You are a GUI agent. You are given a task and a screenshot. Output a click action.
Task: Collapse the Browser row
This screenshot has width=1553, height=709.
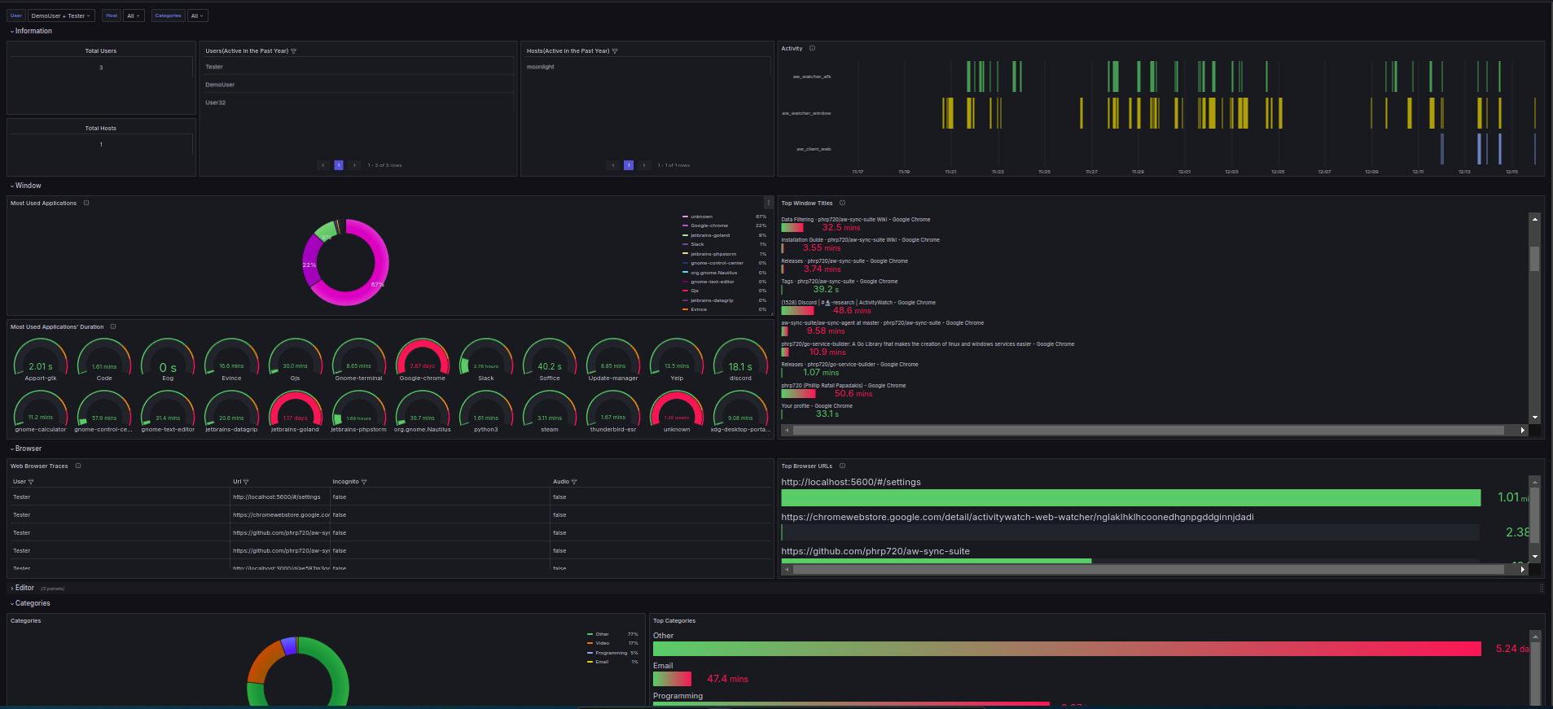pos(26,449)
